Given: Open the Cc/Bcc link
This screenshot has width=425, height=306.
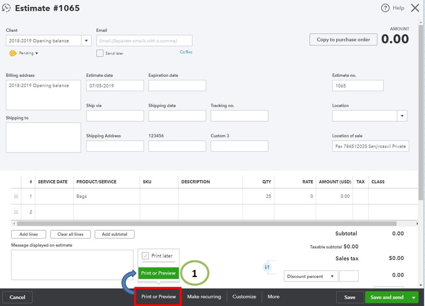Looking at the screenshot, I should point(186,52).
